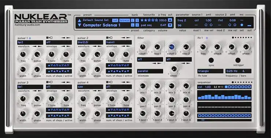Click bank L load button in top row

pyautogui.click(x=133, y=20)
